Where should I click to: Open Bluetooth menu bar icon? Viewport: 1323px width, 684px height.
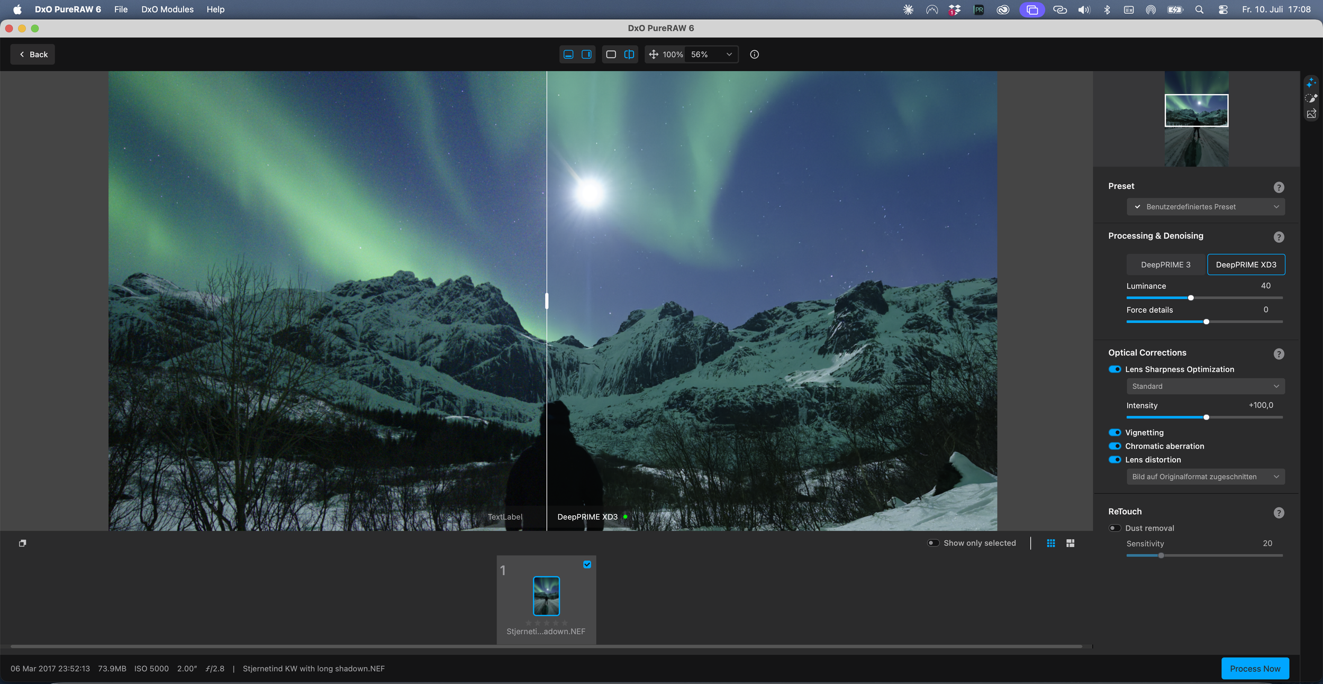point(1107,10)
